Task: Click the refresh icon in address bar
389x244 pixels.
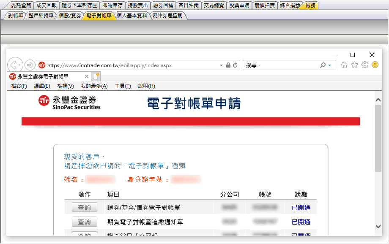Action: coord(236,65)
